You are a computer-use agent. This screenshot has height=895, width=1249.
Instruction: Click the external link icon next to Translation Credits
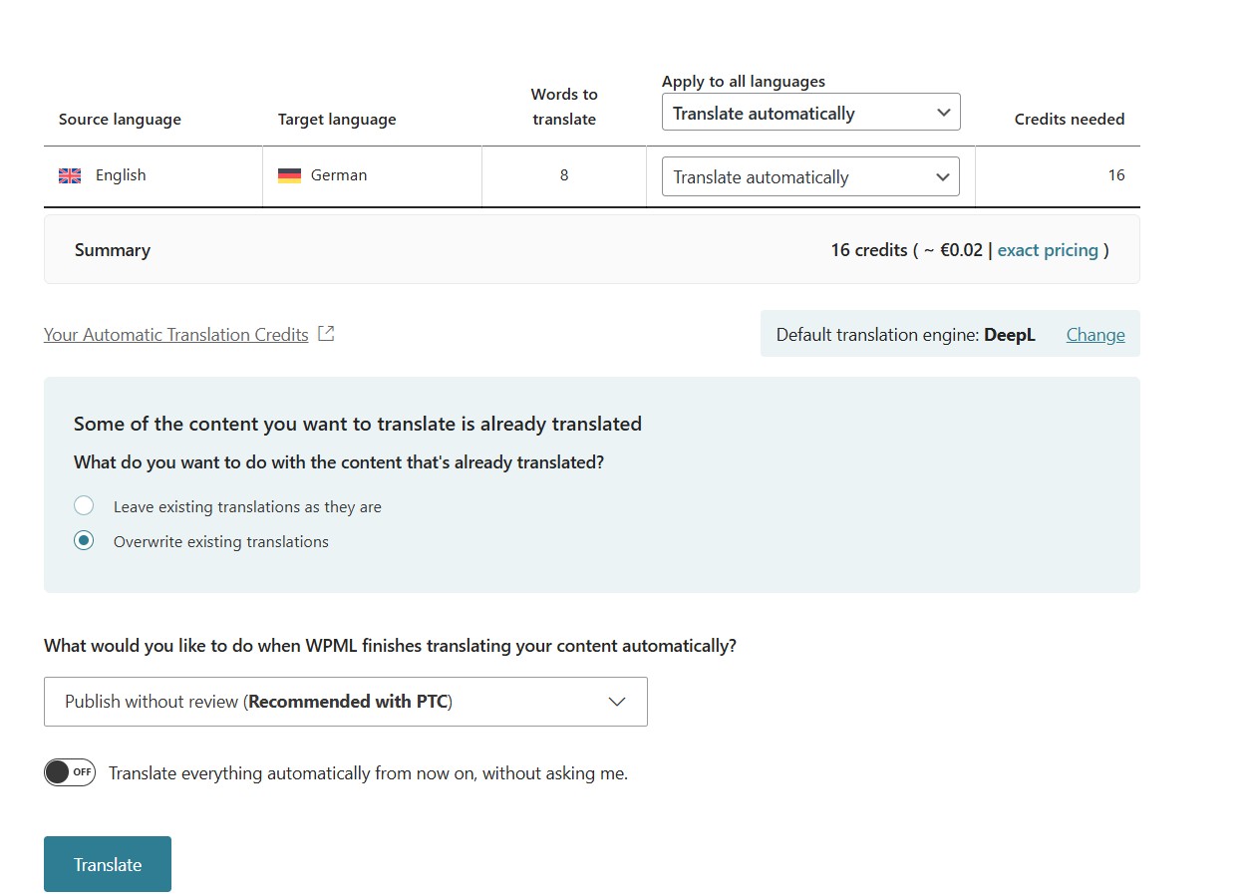(x=326, y=333)
